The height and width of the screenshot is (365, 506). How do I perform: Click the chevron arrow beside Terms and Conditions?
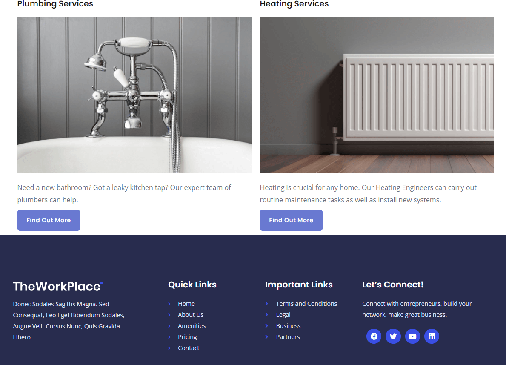(266, 304)
